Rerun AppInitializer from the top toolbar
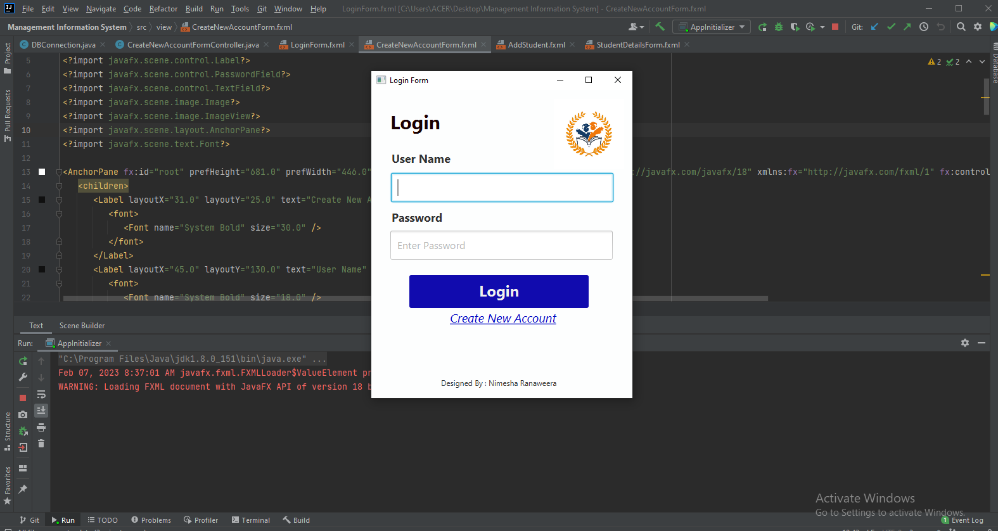Image resolution: width=998 pixels, height=531 pixels. [x=762, y=27]
